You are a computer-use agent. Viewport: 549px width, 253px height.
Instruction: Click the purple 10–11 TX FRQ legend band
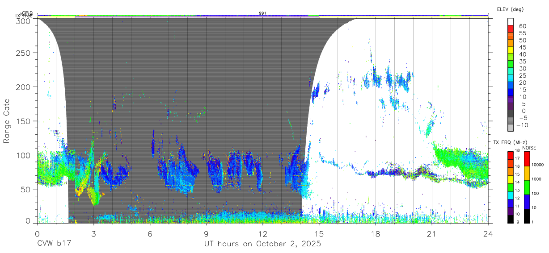coord(511,211)
